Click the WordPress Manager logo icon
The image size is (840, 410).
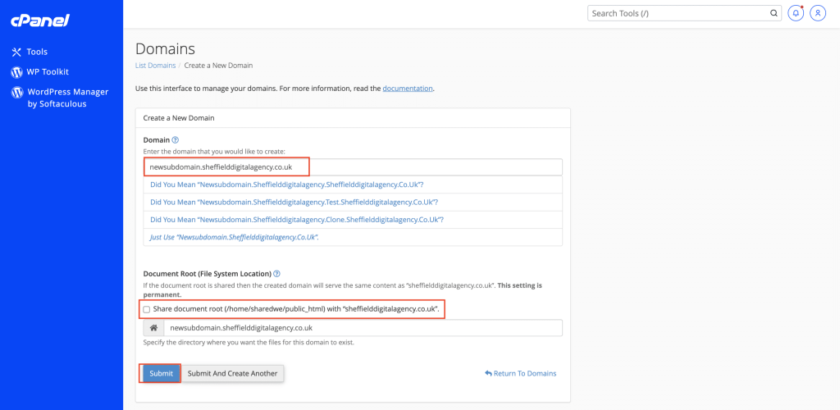[16, 92]
